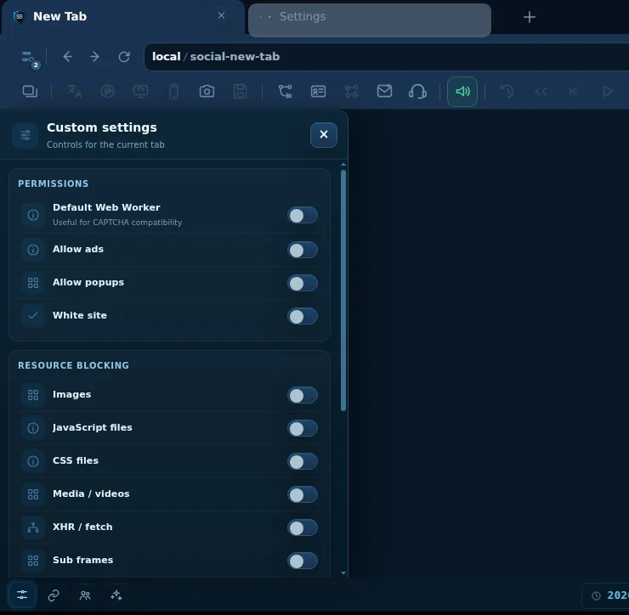Click the save floppy disk icon

pos(240,92)
